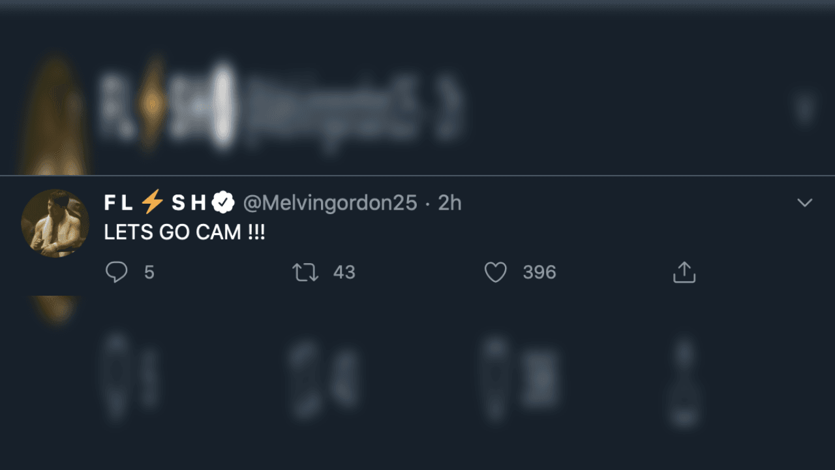This screenshot has height=470, width=835.
Task: Click the 396 likes count
Action: 539,272
